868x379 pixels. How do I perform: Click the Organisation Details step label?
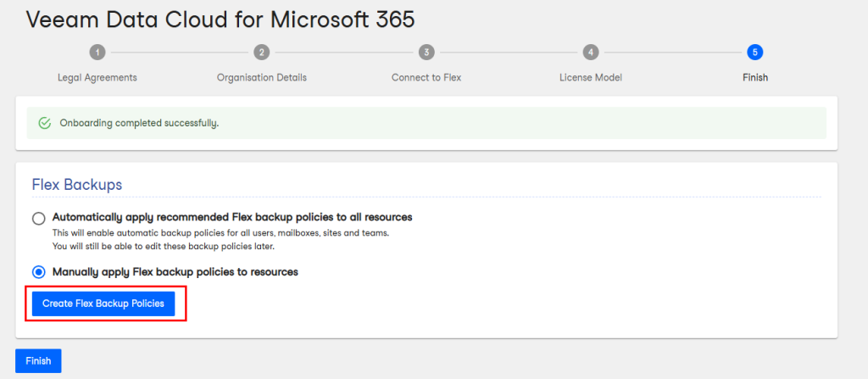click(262, 77)
